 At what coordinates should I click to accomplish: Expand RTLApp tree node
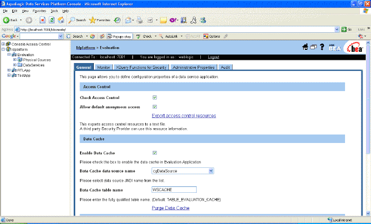pyautogui.click(x=9, y=70)
